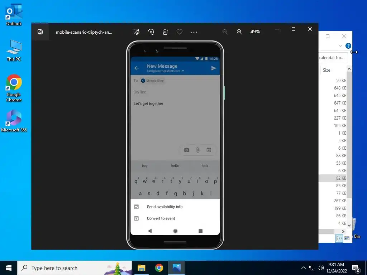Click the Explorer scrollbar up arrow
This screenshot has height=275, width=367.
[x=349, y=69]
